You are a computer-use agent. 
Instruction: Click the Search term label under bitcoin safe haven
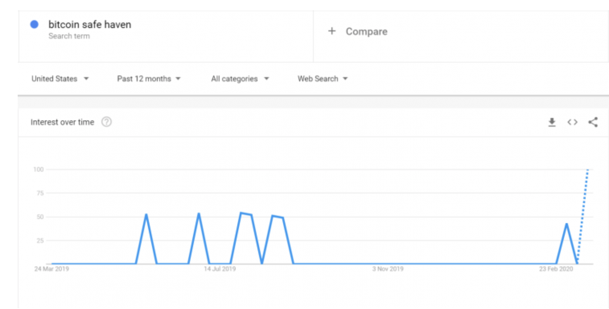click(70, 36)
